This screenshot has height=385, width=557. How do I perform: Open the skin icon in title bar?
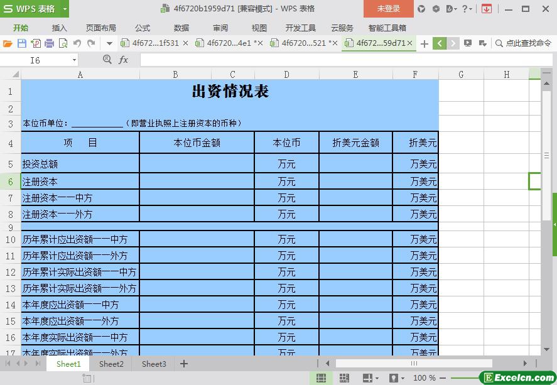[421, 9]
